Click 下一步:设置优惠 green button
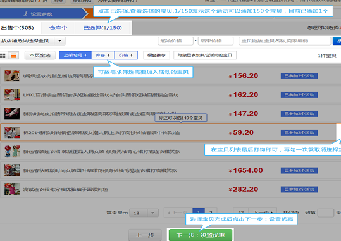This screenshot has width=341, height=241. click(201, 235)
